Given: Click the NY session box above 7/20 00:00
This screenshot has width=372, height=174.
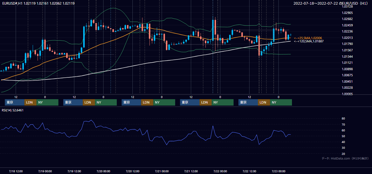Looking at the screenshot, I should point(106,102).
